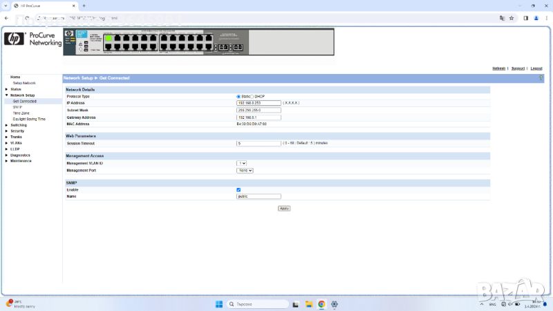The width and height of the screenshot is (553, 311).
Task: Show hidden system tray icons
Action: pos(482,304)
